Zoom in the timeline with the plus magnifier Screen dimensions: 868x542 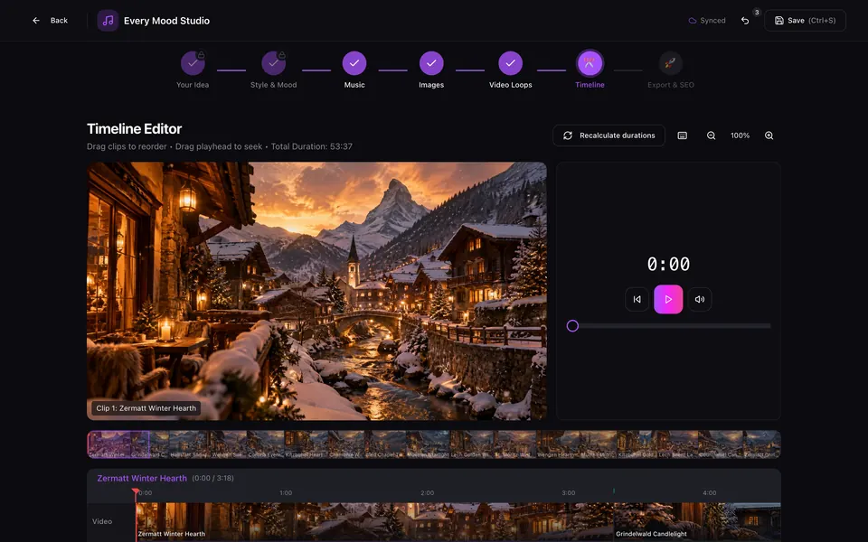point(769,135)
